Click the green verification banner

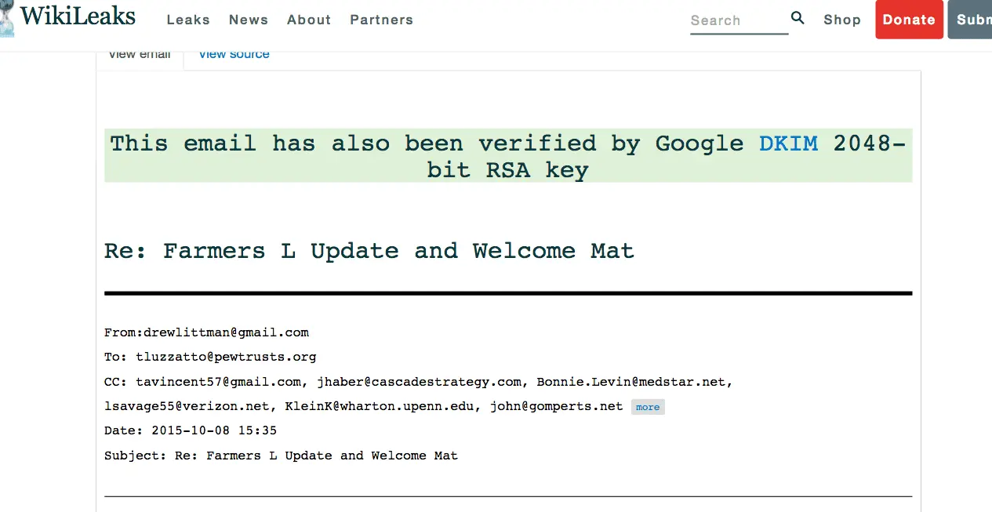(x=508, y=156)
